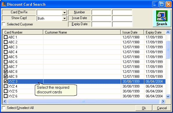This screenshot has height=113, width=173.
Task: Toggle the Select/Unselect All checkbox
Action: tap(4, 108)
